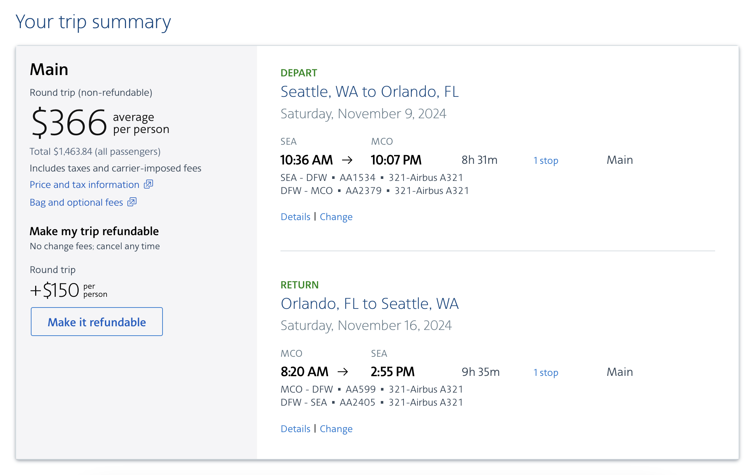Click the 1 stop link for the departing flight
The image size is (754, 475).
tap(546, 160)
